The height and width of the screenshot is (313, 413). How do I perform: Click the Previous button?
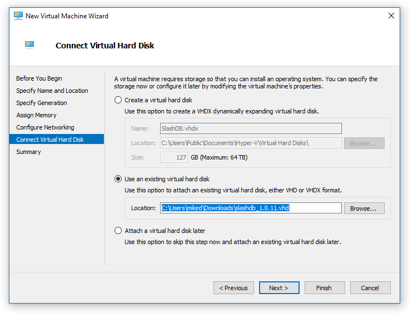233,288
